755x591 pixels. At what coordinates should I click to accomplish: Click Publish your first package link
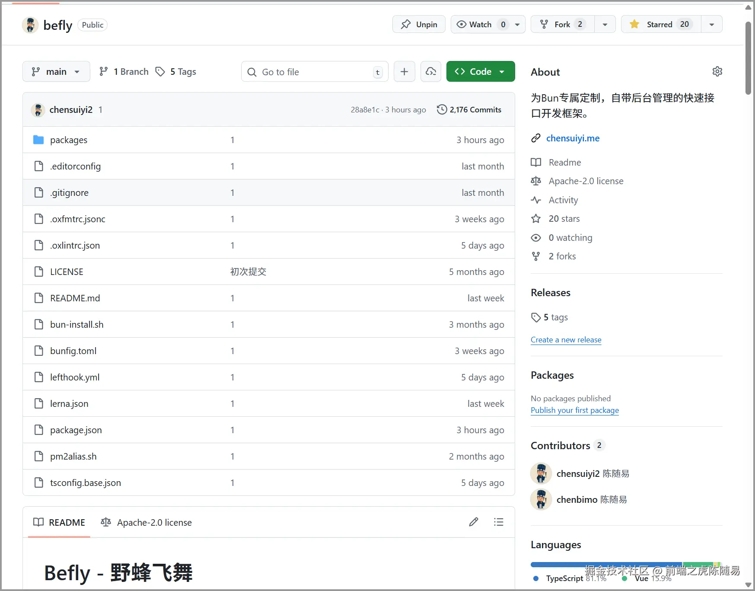tap(575, 410)
